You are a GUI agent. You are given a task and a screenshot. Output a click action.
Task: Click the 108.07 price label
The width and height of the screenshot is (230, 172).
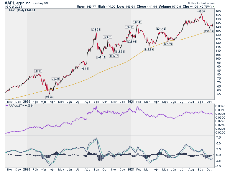(114, 56)
